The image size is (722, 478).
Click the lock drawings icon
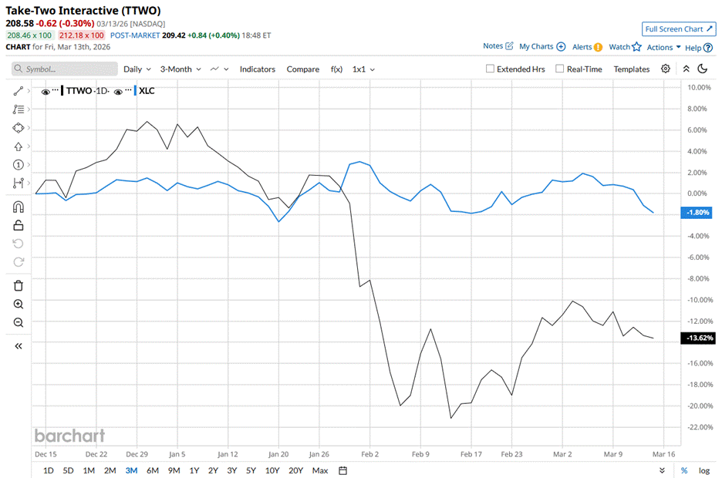[19, 225]
